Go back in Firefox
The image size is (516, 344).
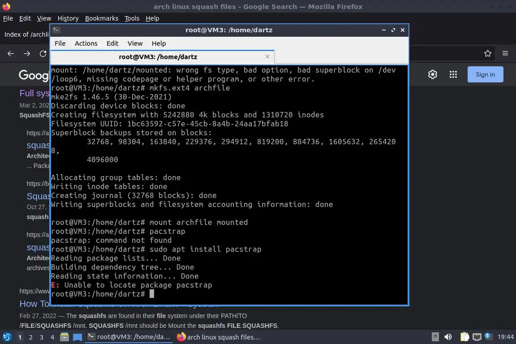point(11,54)
